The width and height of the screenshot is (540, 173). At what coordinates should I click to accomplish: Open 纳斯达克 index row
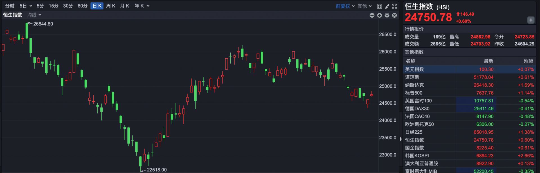coord(469,85)
